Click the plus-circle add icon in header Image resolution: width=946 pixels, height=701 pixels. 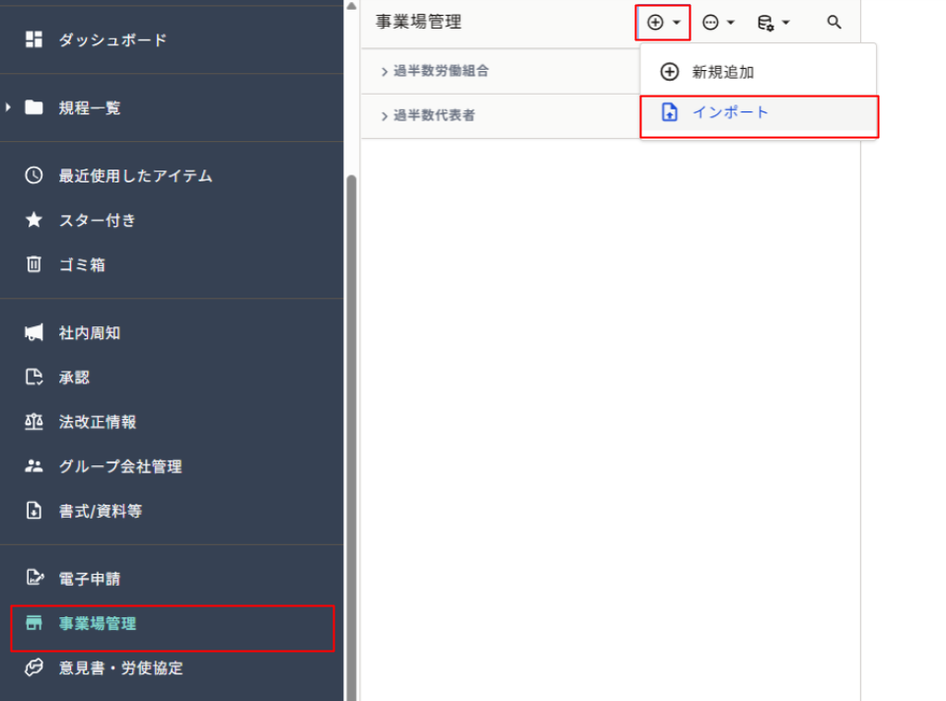click(x=655, y=23)
